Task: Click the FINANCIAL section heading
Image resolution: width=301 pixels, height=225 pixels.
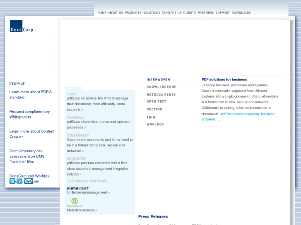Action: pyautogui.click(x=76, y=118)
